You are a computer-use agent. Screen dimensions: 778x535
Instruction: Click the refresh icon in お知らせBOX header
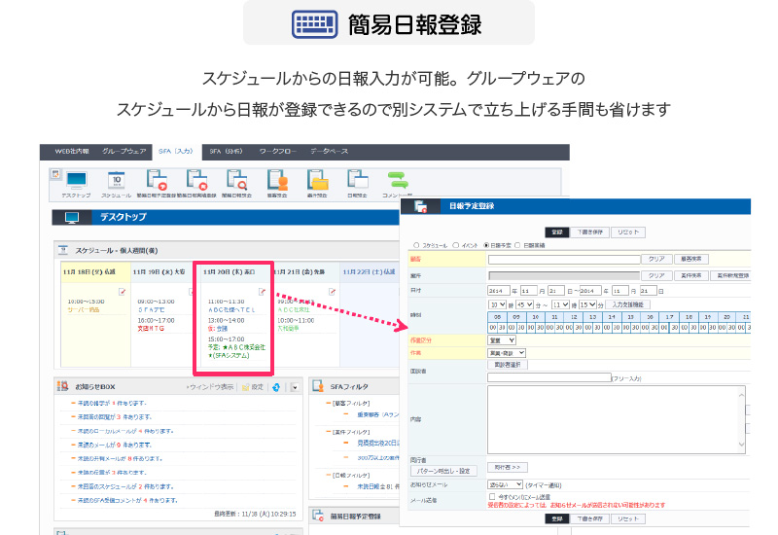tap(276, 387)
